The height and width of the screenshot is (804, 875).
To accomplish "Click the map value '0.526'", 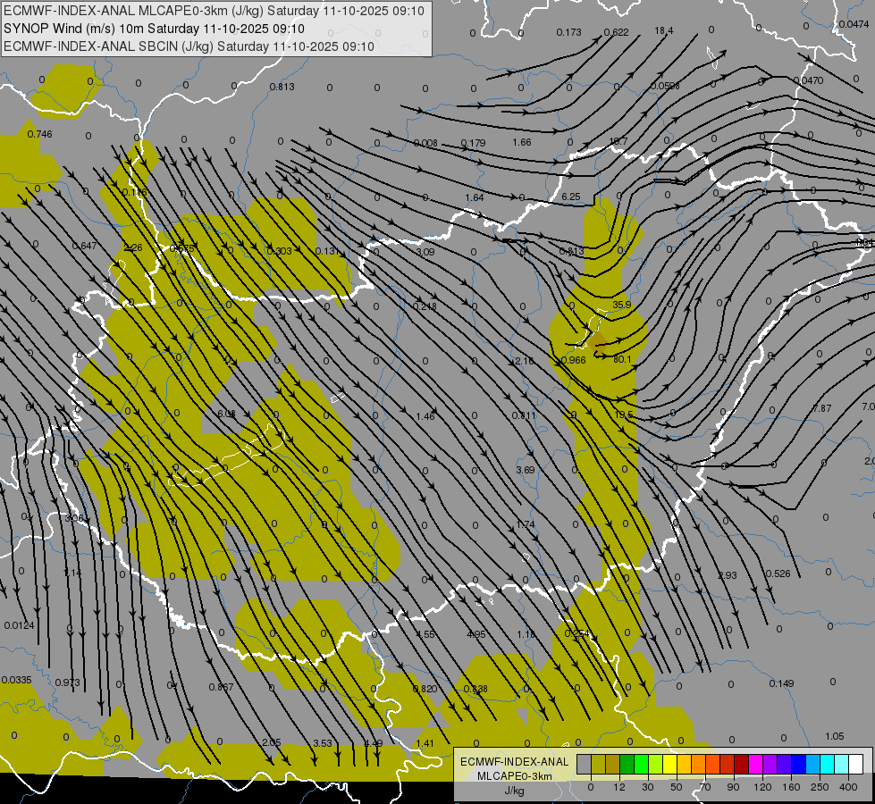I will coord(778,574).
